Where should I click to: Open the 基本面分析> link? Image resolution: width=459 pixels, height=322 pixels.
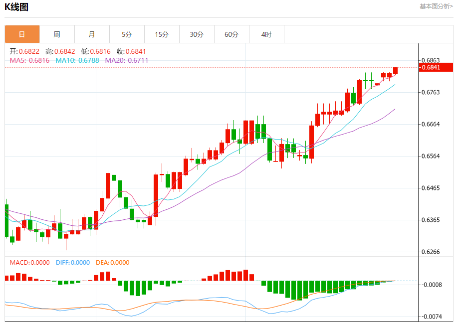tap(436, 6)
